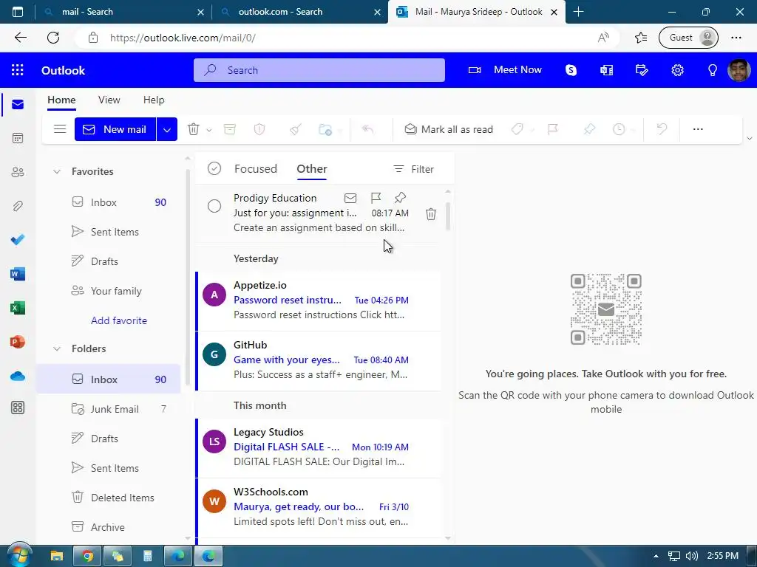The width and height of the screenshot is (757, 567).
Task: Click the New mail button
Action: pos(115,129)
